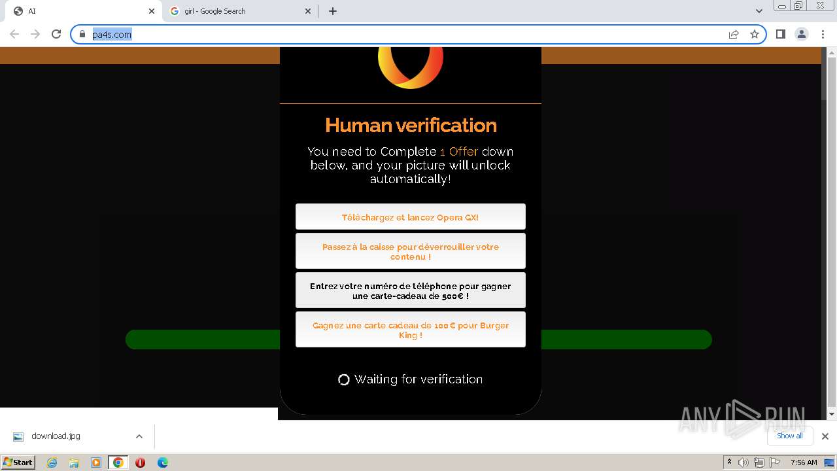Viewport: 837px width, 471px height.
Task: Open the download.jpg downloaded file
Action: point(56,436)
